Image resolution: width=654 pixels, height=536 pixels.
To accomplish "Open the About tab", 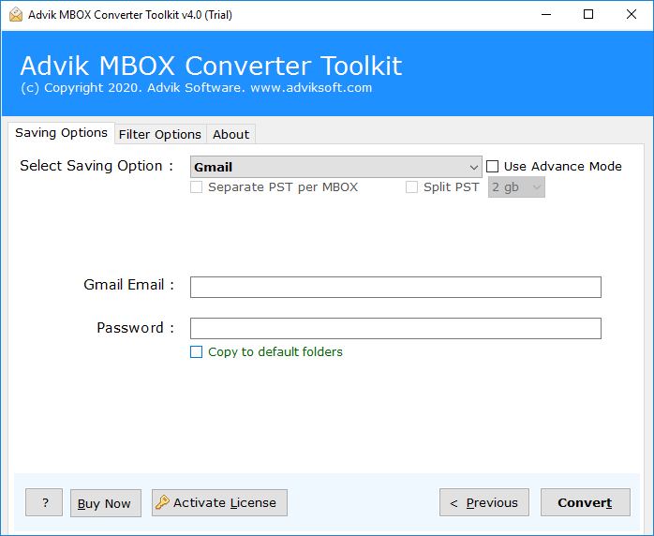I will tap(230, 134).
